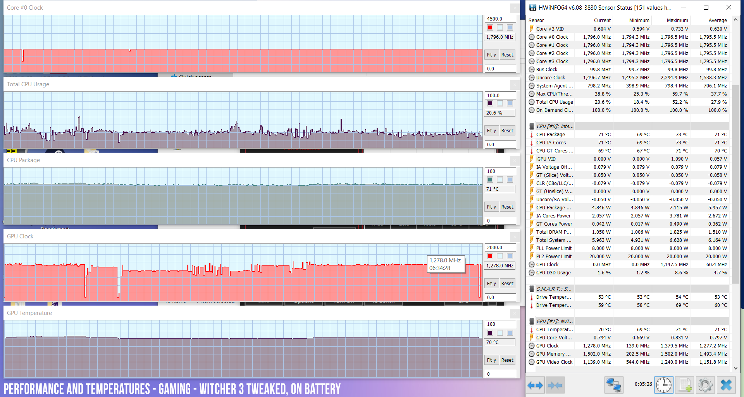Screen dimensions: 744x397
Task: Click dark purple swatch in Total CPU Usage graph
Action: 490,103
